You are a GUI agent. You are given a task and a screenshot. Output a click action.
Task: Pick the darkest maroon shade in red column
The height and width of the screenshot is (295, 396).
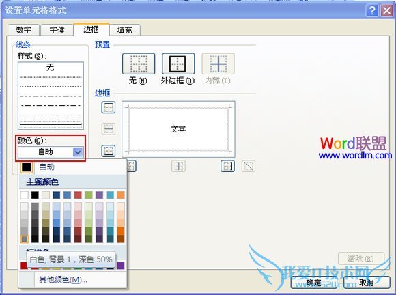click(x=78, y=239)
